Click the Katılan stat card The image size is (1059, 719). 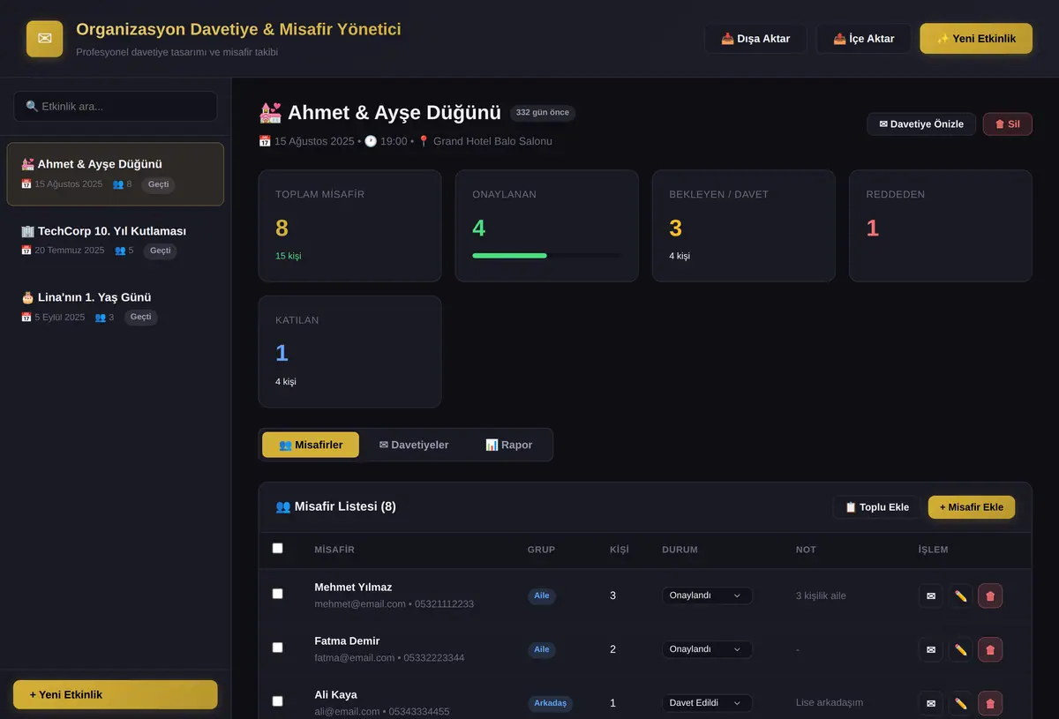click(x=349, y=352)
